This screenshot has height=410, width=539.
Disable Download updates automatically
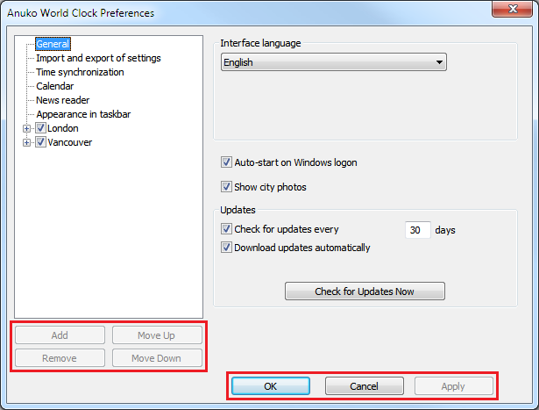[226, 248]
